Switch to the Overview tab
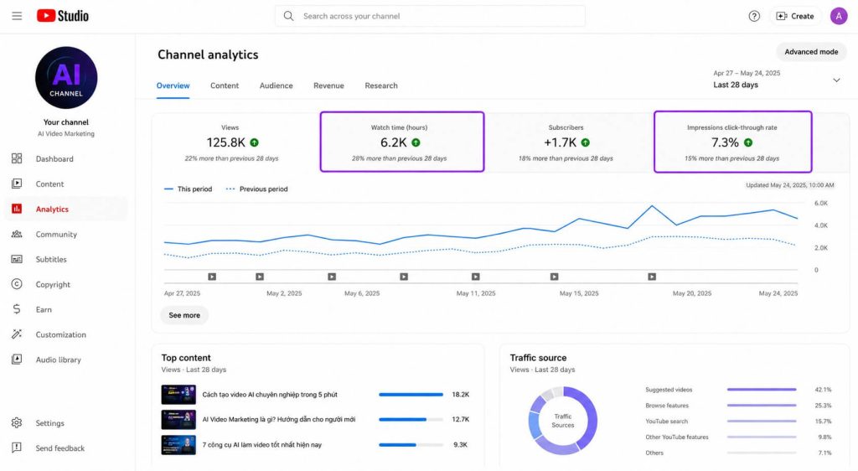 (x=173, y=85)
